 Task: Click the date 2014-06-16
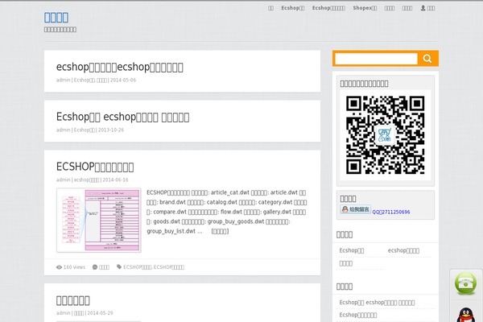click(115, 180)
